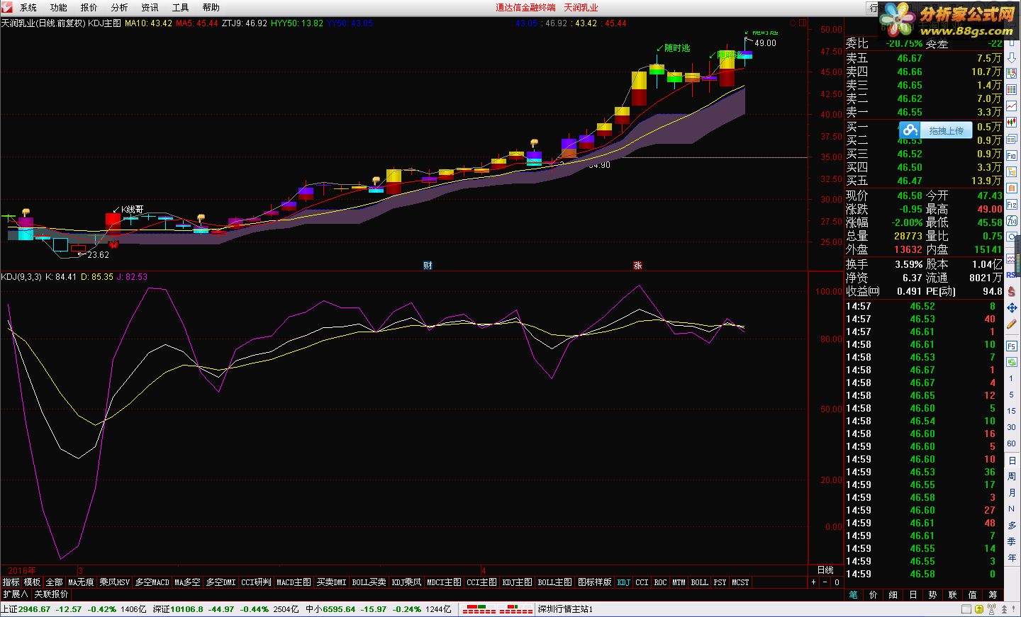Expand the 扩展∧ panel
This screenshot has width=1021, height=617.
click(15, 594)
